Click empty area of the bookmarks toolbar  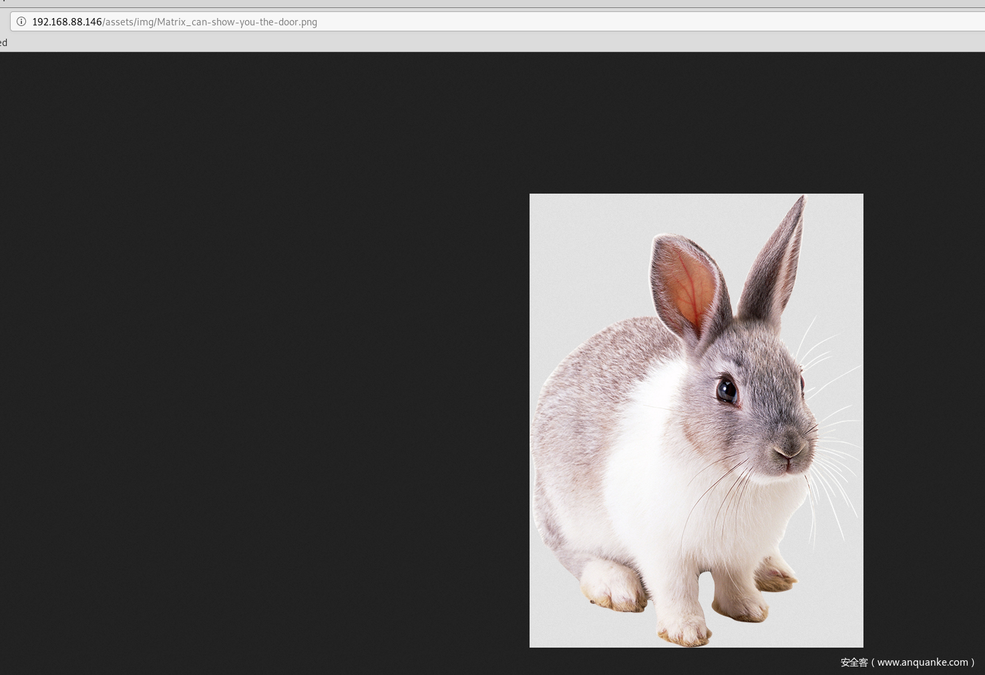(467, 43)
